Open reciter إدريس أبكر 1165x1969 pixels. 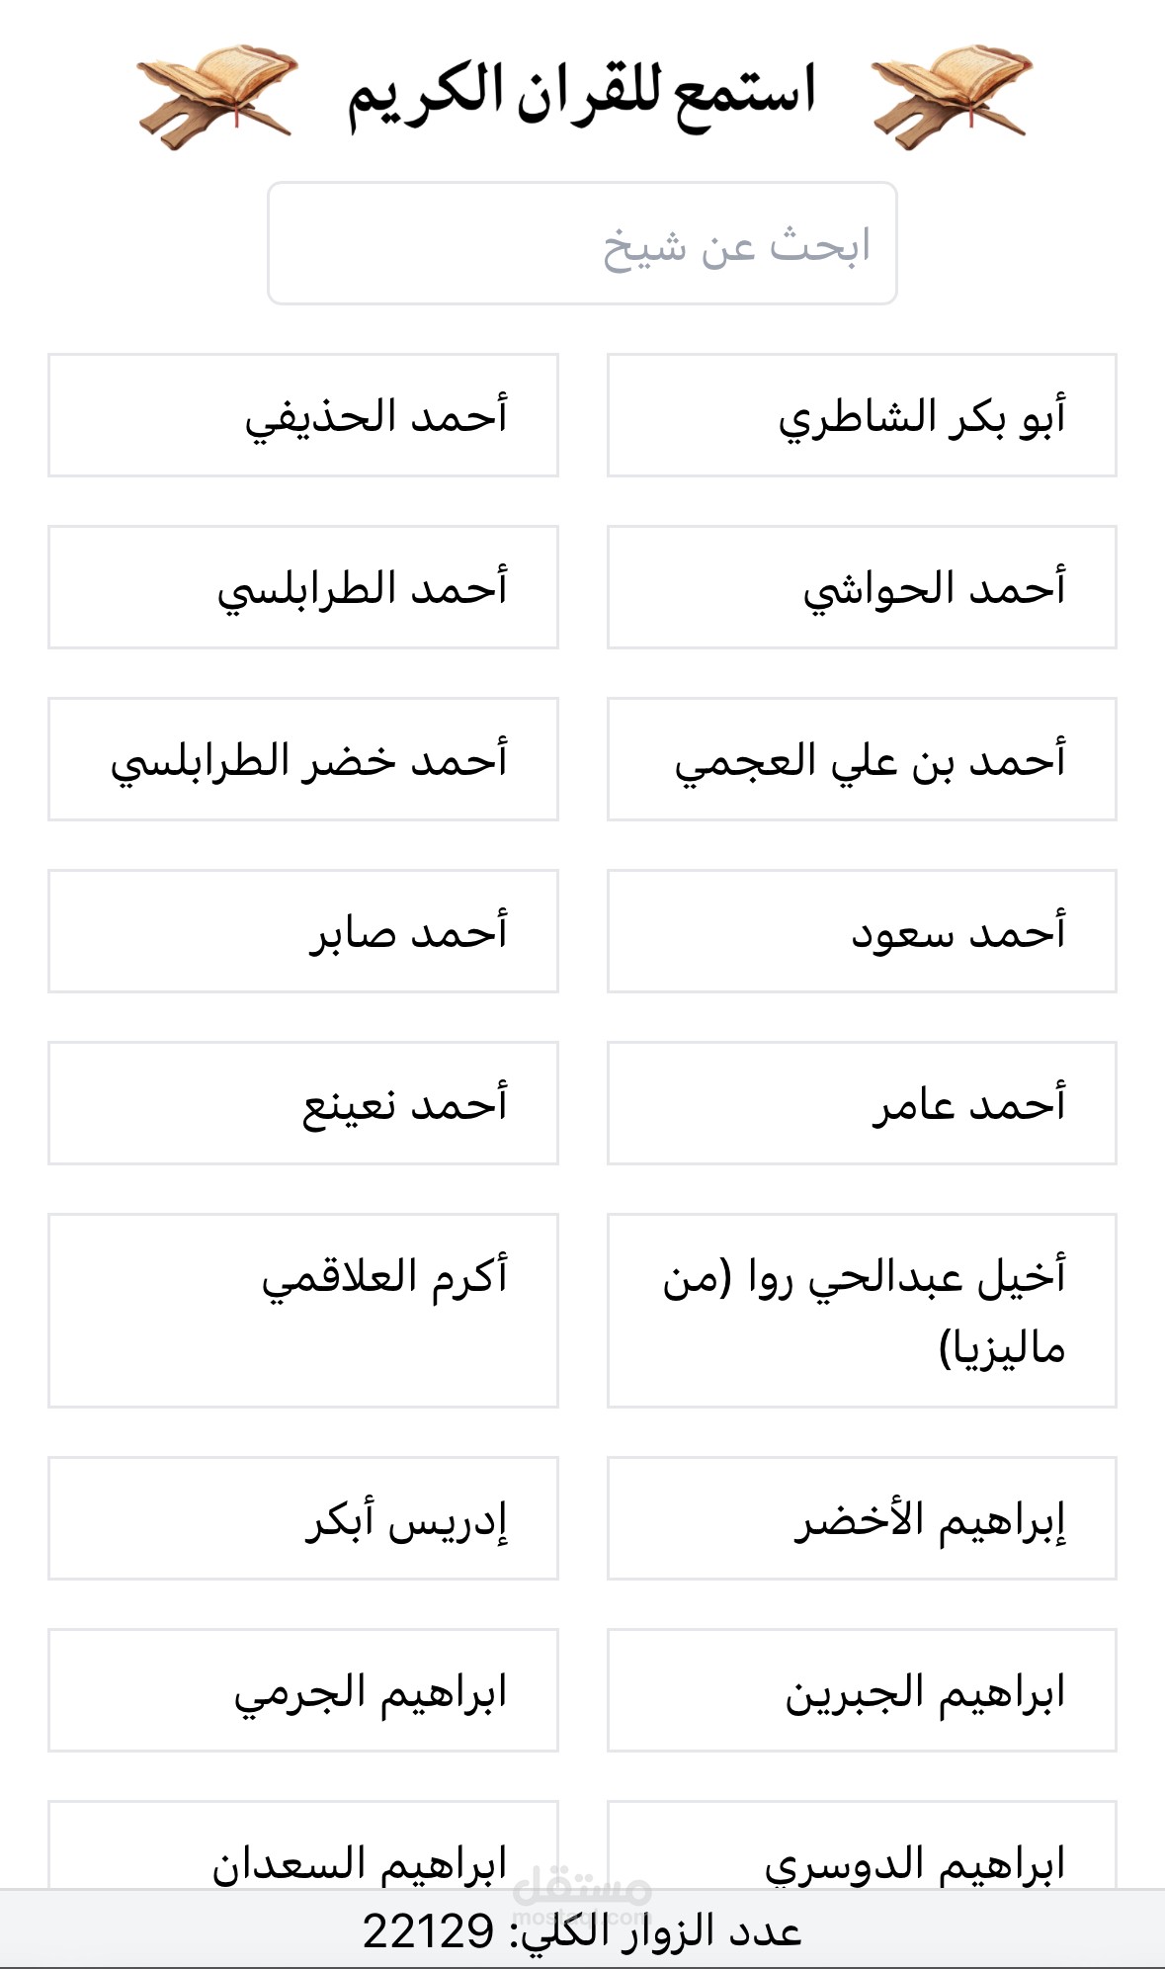pyautogui.click(x=303, y=1518)
